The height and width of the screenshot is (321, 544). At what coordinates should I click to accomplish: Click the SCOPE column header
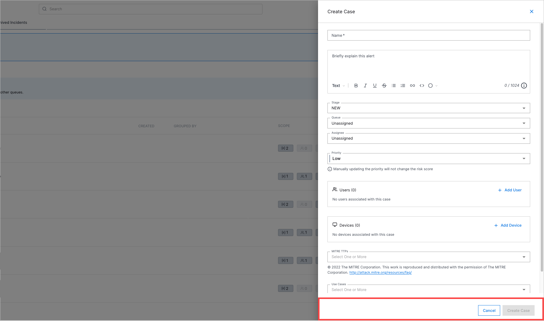pyautogui.click(x=284, y=126)
